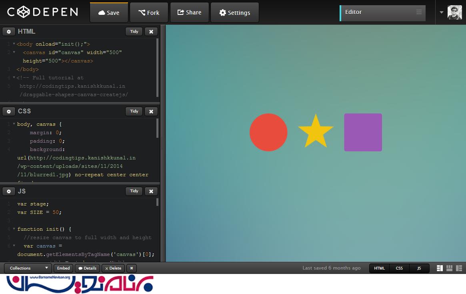This screenshot has width=466, height=294.
Task: Click the purple square shape in preview
Action: tap(363, 132)
